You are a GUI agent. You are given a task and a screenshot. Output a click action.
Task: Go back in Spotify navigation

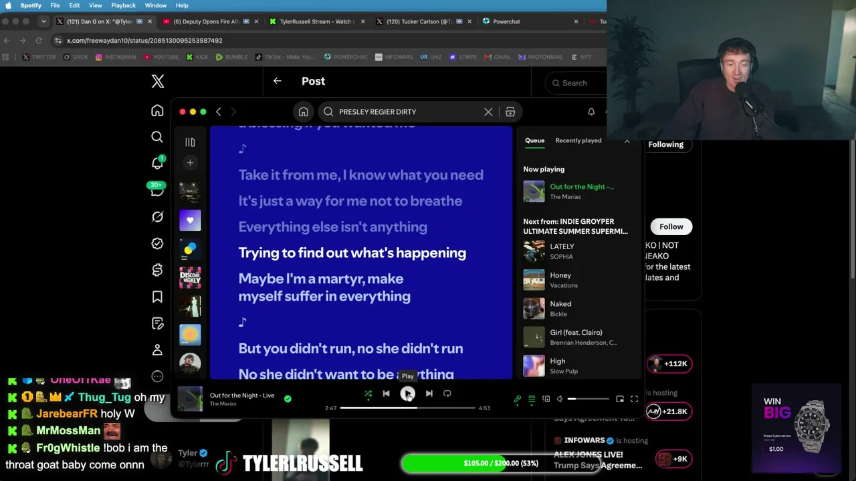pos(218,112)
